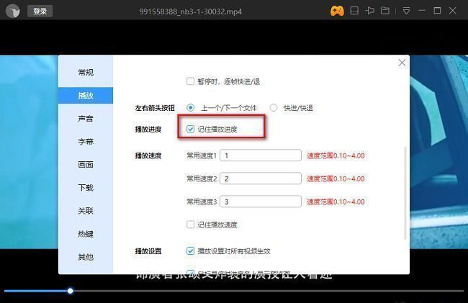The image size is (468, 303).
Task: Open the 字幕 settings tab
Action: pyautogui.click(x=86, y=142)
